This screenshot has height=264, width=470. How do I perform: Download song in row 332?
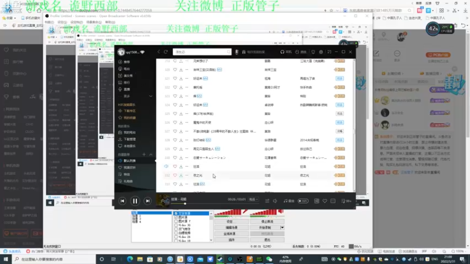point(181,175)
